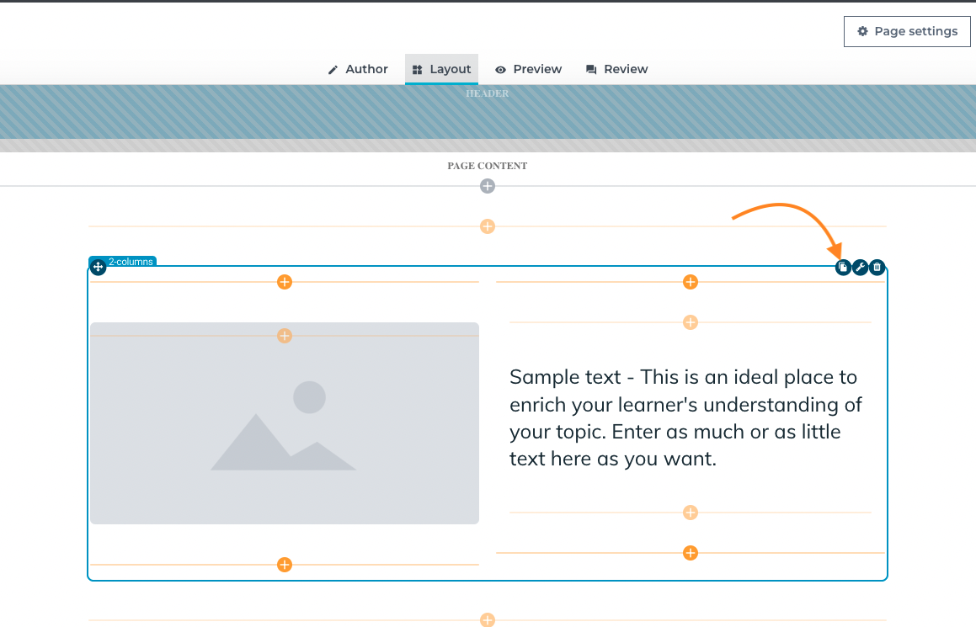This screenshot has width=976, height=627.
Task: Click the orange plus at top of the right column
Action: [x=691, y=282]
